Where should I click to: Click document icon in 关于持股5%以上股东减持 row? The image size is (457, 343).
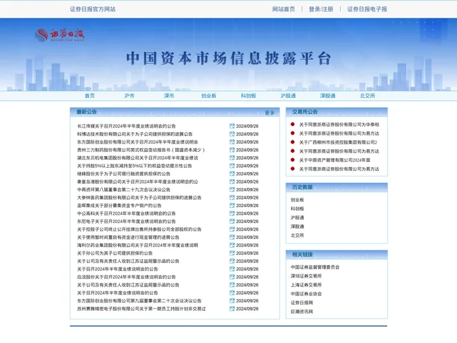[x=232, y=166]
